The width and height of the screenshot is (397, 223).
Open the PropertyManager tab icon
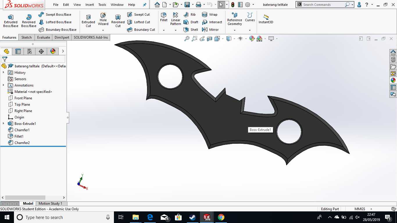point(18,51)
